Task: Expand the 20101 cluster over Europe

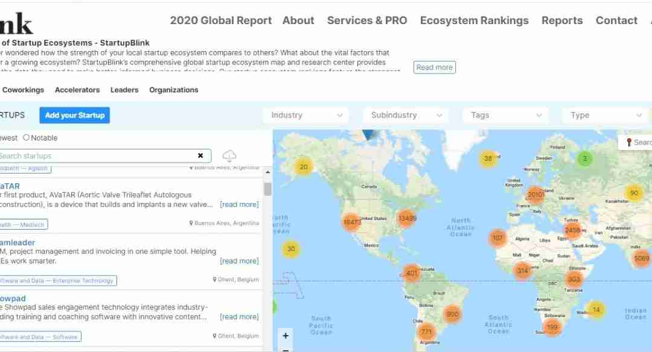Action: (x=535, y=194)
